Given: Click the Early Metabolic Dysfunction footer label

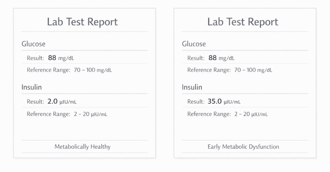Looking at the screenshot, I should pos(243,147).
